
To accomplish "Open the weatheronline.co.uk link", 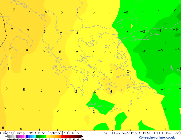I will pos(157,137).
